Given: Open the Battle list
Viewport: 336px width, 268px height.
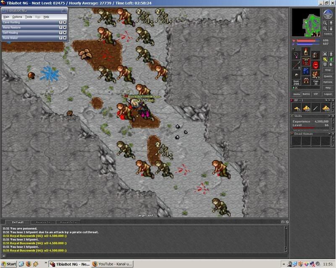Looking at the screenshot, I should [x=306, y=94].
